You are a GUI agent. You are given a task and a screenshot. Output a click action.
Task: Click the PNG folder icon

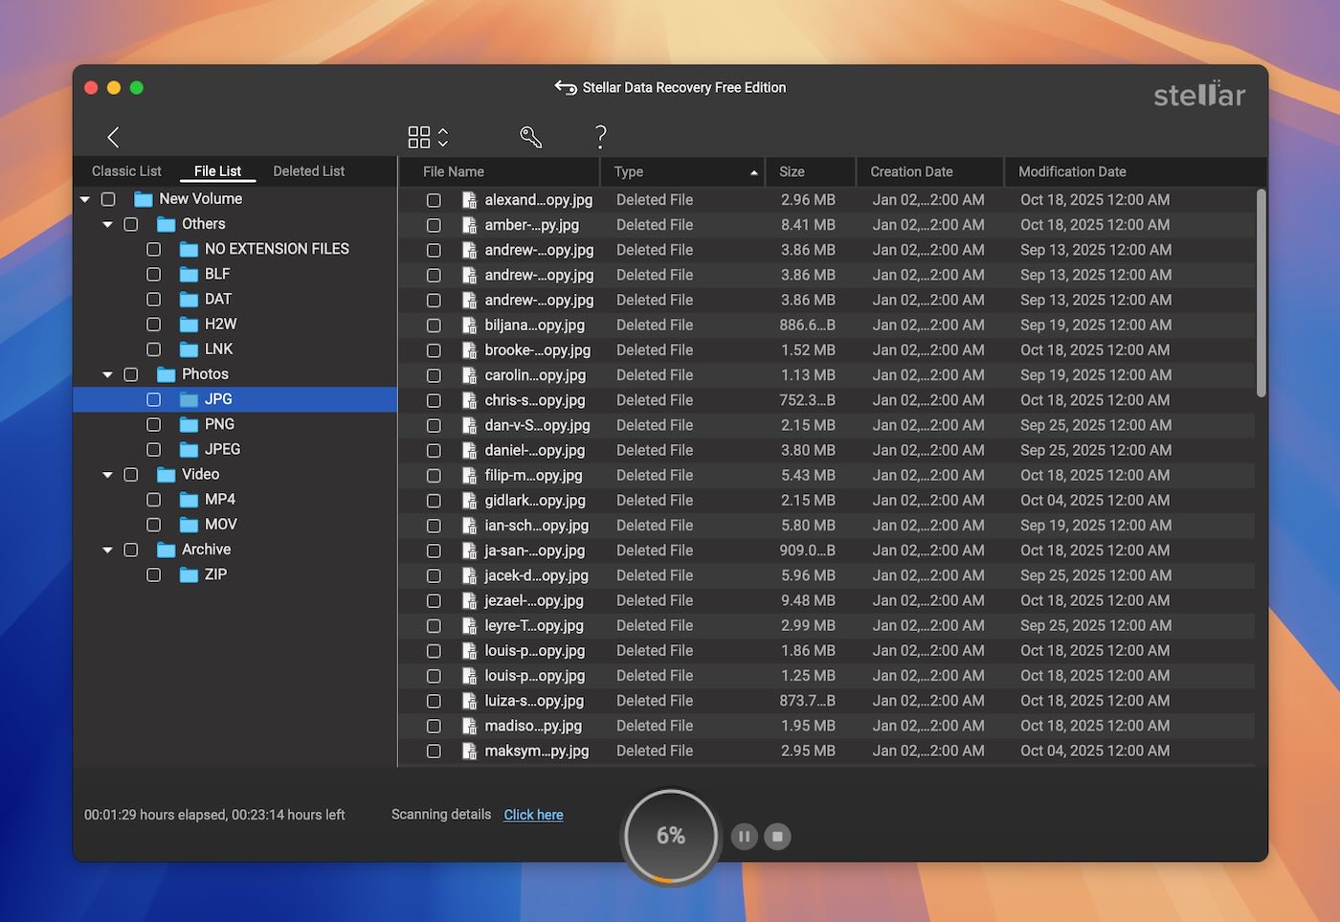pyautogui.click(x=189, y=424)
